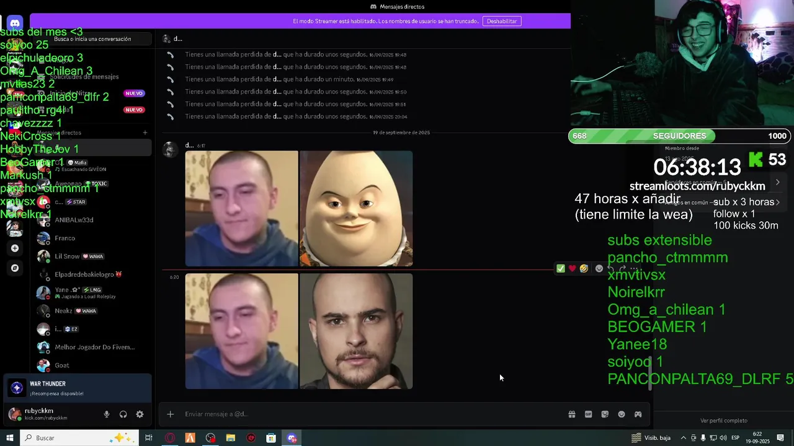794x446 pixels.
Task: Click the ESP language indicator
Action: (736, 438)
